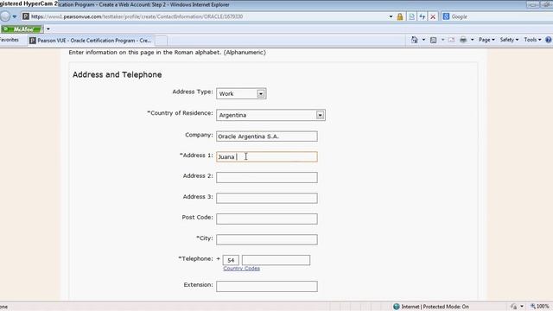Open the status bar privacy dropdown arrow

(x=522, y=307)
